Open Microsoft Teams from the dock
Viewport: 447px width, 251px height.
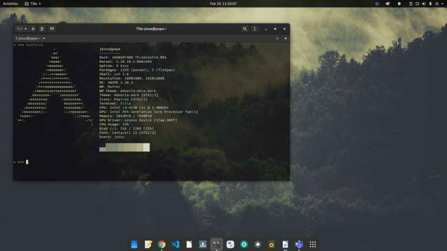(299, 244)
